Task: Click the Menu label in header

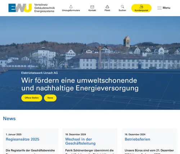Action: pos(166,8)
